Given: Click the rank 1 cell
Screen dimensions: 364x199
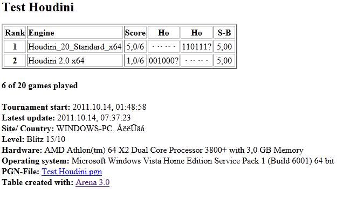Looking at the screenshot, I should tap(15, 47).
